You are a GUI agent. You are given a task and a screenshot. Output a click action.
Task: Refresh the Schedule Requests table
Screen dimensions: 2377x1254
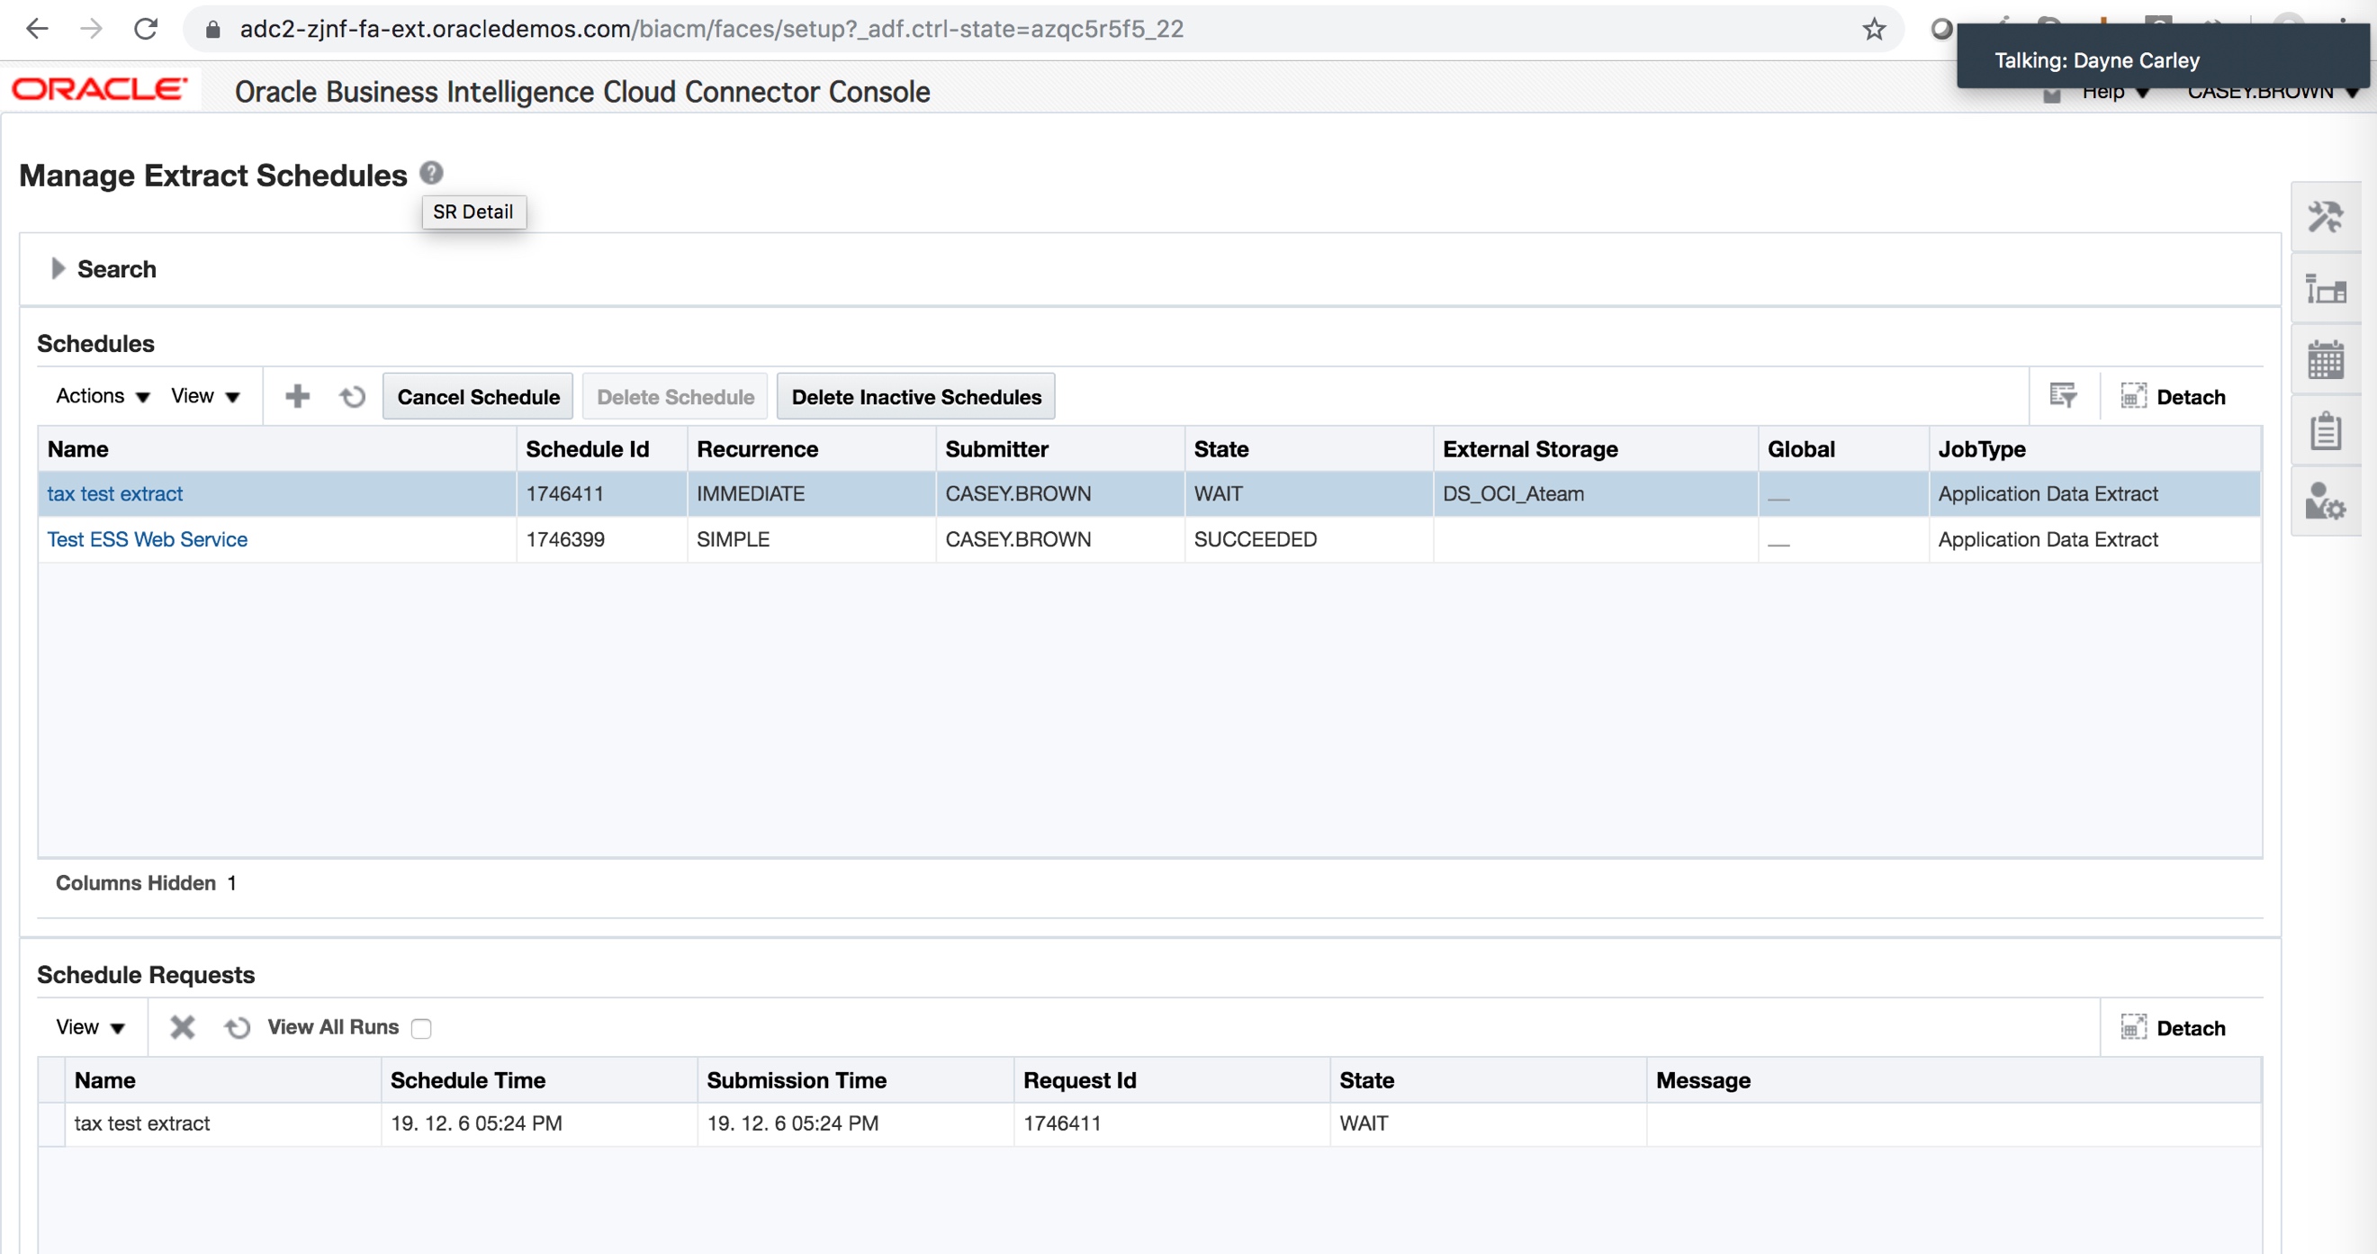coord(237,1027)
